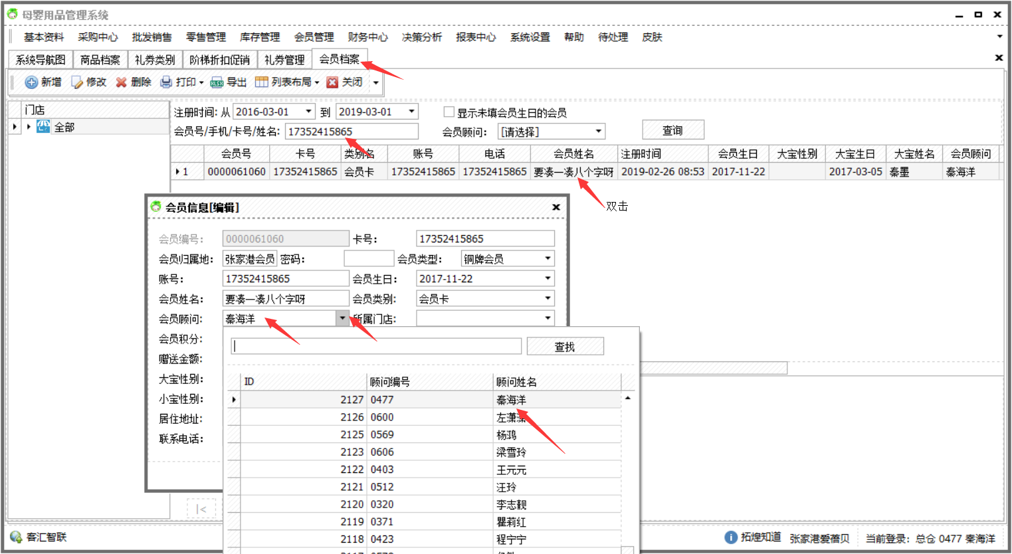The height and width of the screenshot is (554, 1012).
Task: Open the 会员顾问 [请选择] filter dropdown
Action: (x=599, y=132)
